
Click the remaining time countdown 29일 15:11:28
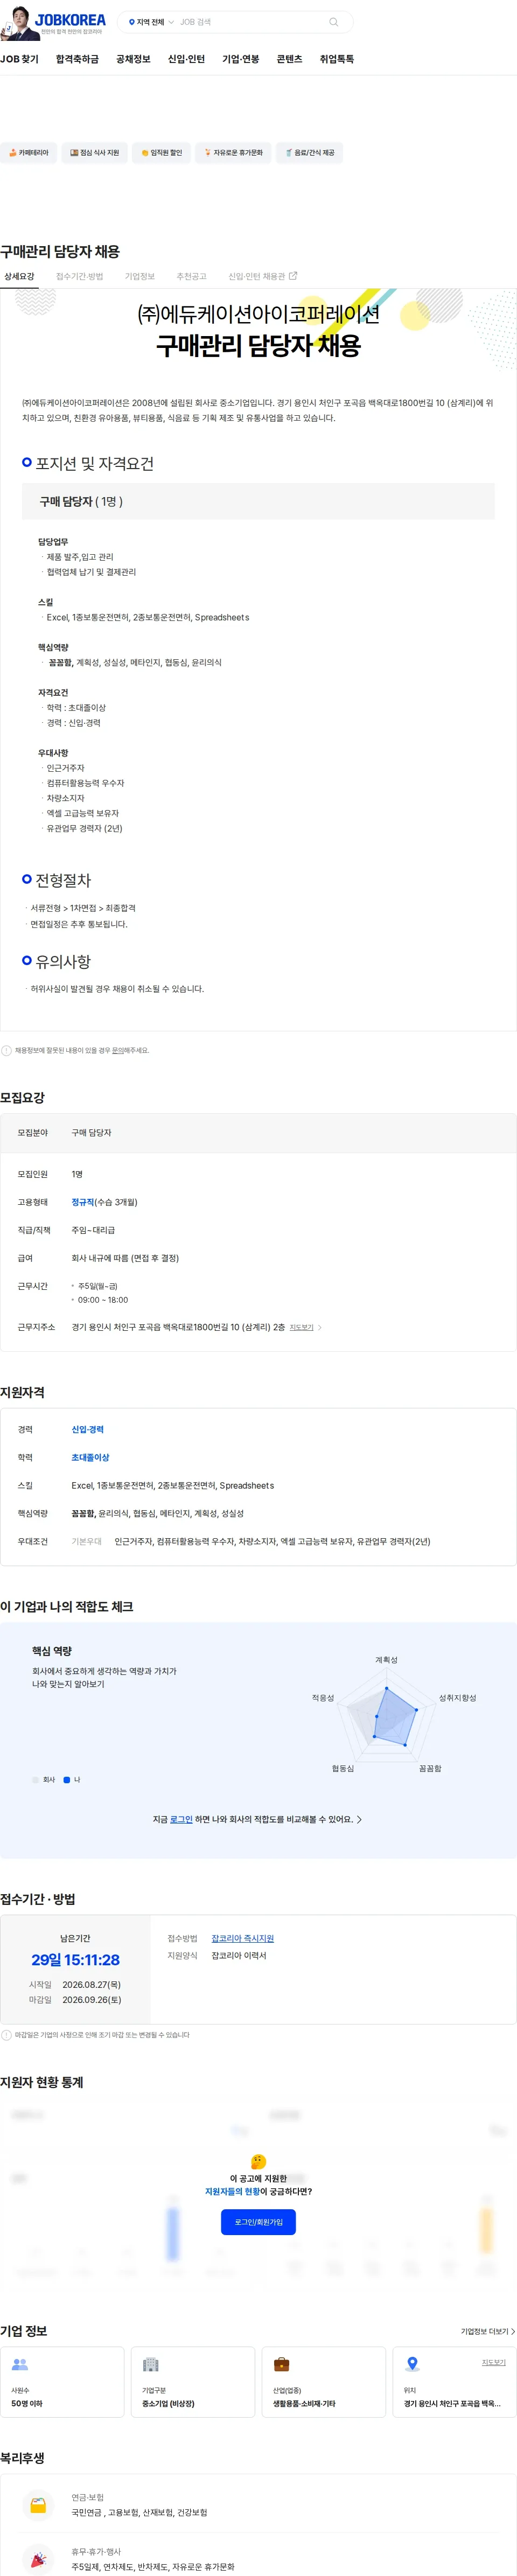[x=75, y=1960]
